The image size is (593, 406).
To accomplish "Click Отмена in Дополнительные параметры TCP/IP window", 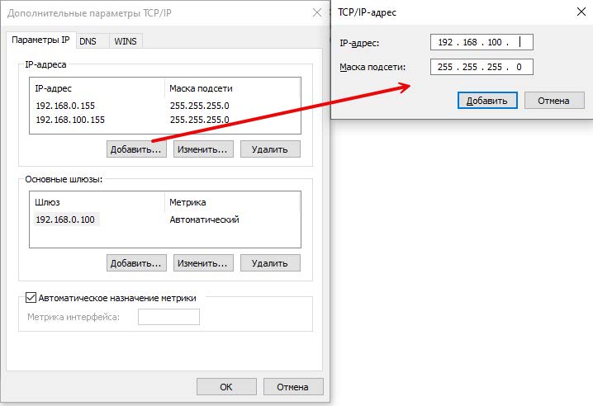I will (x=293, y=387).
